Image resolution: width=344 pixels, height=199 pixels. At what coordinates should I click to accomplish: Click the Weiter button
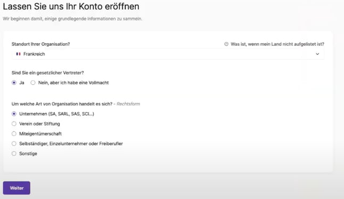[x=17, y=188]
